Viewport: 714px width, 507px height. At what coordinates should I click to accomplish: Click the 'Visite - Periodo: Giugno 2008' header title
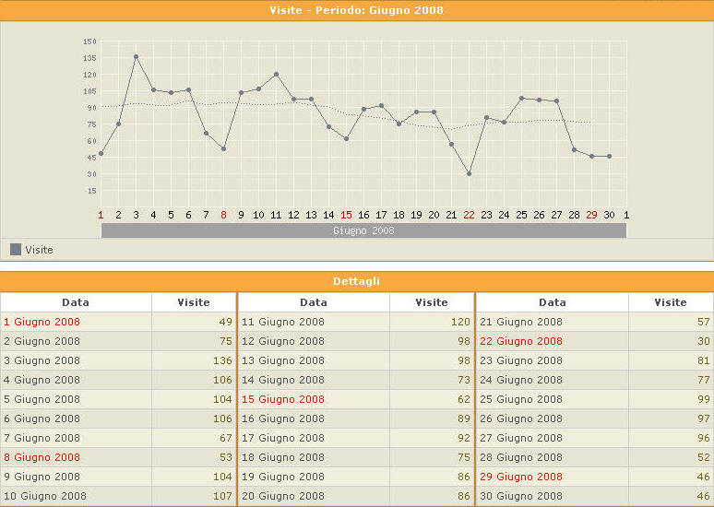357,10
